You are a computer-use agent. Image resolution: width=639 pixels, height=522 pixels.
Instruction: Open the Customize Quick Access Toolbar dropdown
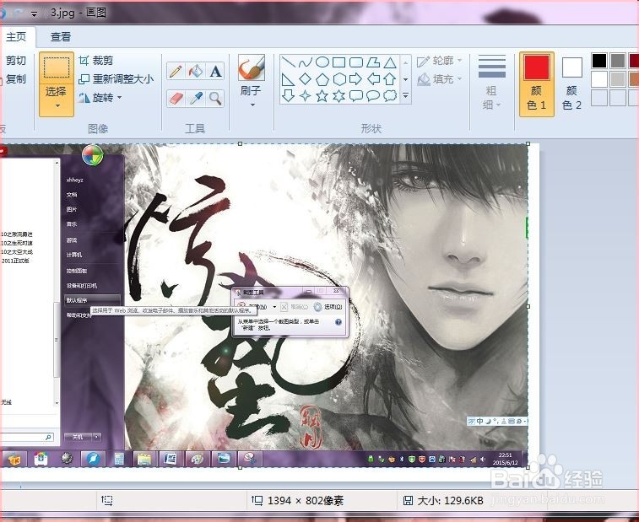pyautogui.click(x=35, y=13)
